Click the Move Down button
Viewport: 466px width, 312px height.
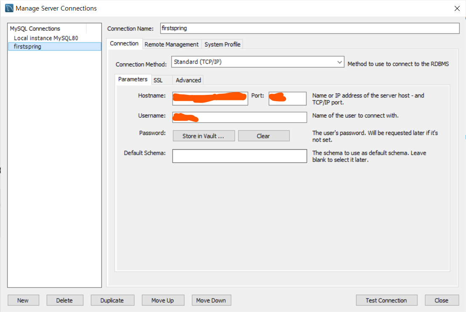(x=211, y=300)
